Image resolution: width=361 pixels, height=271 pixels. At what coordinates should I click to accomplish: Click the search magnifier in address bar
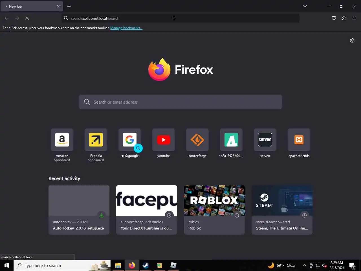click(66, 18)
